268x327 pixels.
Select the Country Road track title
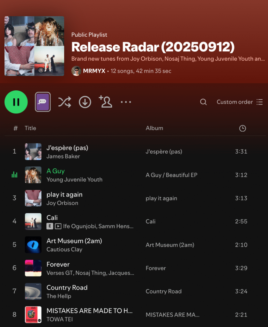pos(67,288)
